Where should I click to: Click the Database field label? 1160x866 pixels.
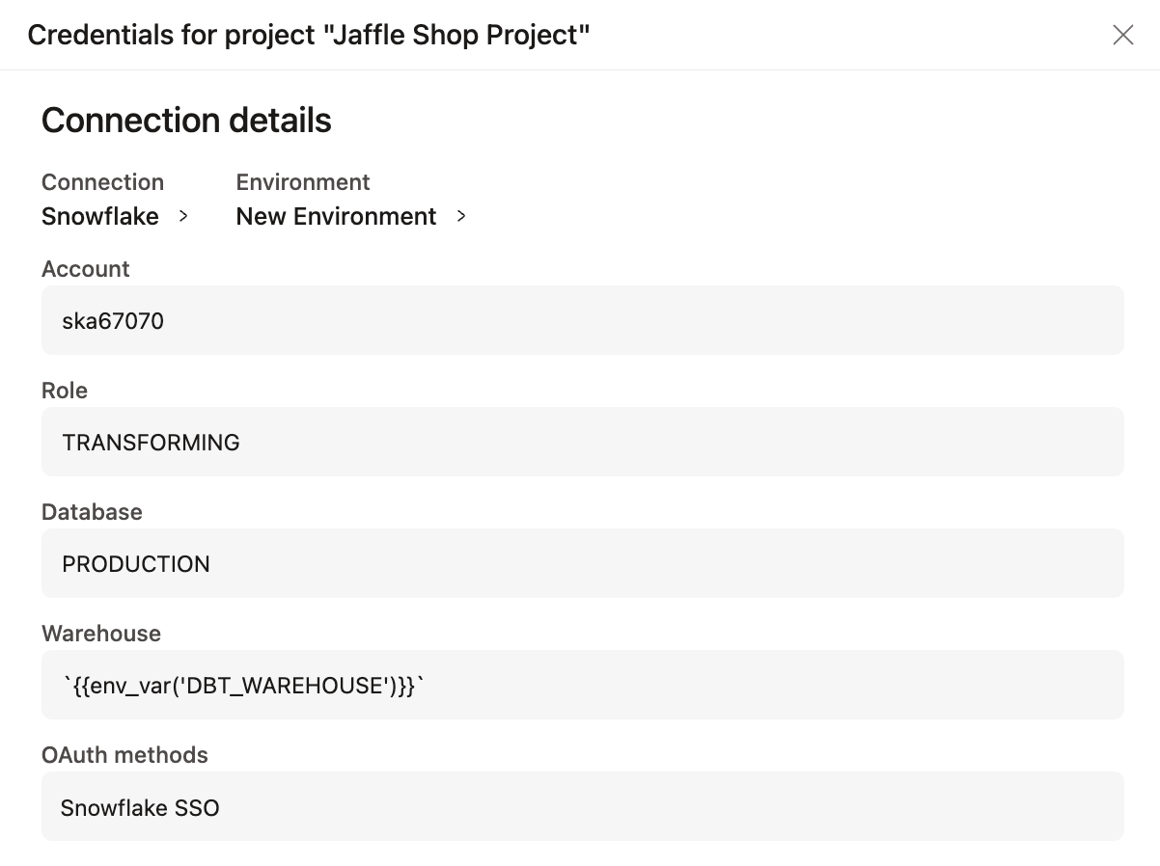92,512
